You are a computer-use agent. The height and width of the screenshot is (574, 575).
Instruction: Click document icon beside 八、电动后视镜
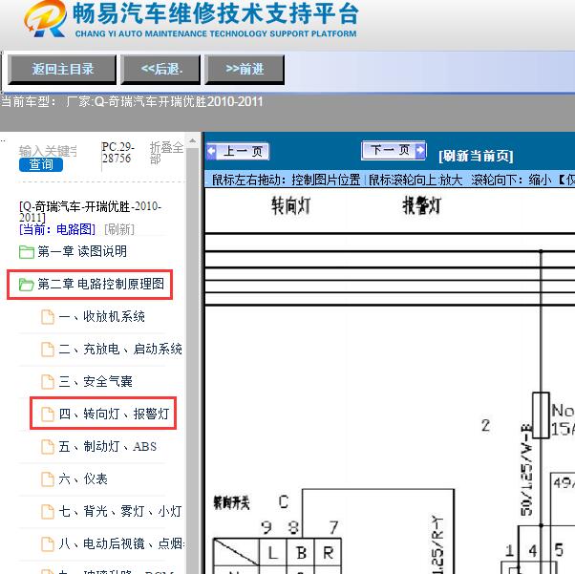(x=48, y=544)
